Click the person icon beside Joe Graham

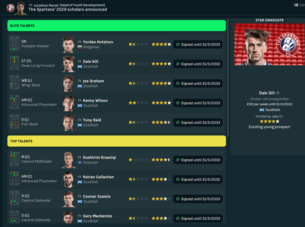(80, 81)
